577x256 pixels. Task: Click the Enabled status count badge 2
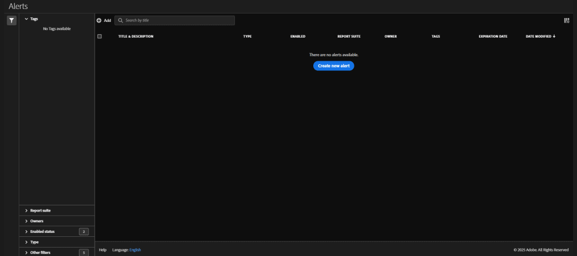click(x=84, y=232)
